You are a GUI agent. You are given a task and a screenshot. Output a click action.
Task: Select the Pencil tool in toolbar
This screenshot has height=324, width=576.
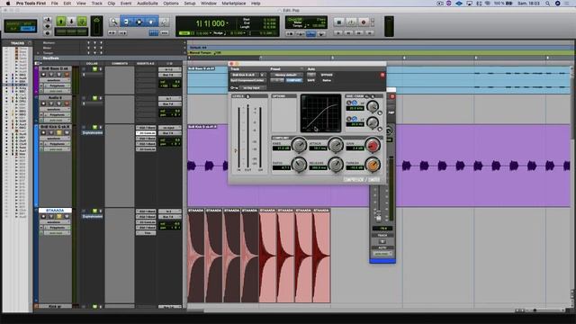click(x=164, y=22)
